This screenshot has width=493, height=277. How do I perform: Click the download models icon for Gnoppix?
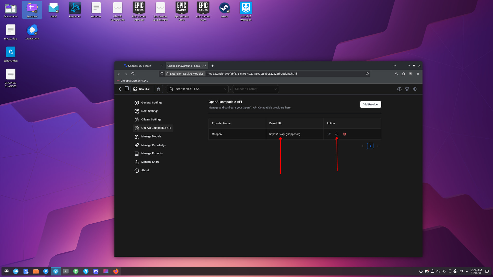[x=337, y=134]
